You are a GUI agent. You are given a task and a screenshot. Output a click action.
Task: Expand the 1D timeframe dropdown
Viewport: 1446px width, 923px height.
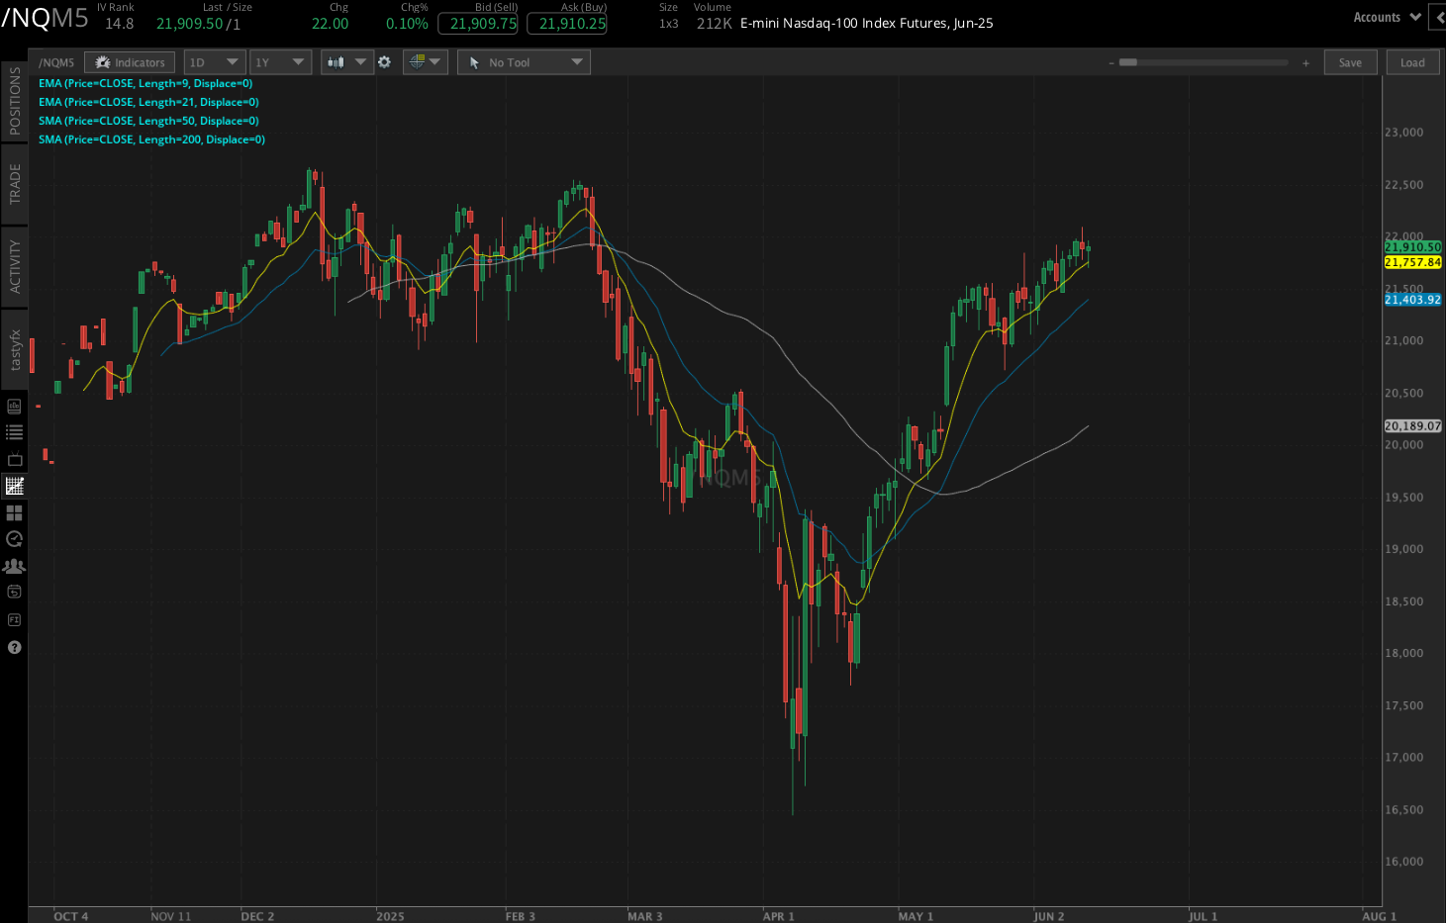coord(214,61)
